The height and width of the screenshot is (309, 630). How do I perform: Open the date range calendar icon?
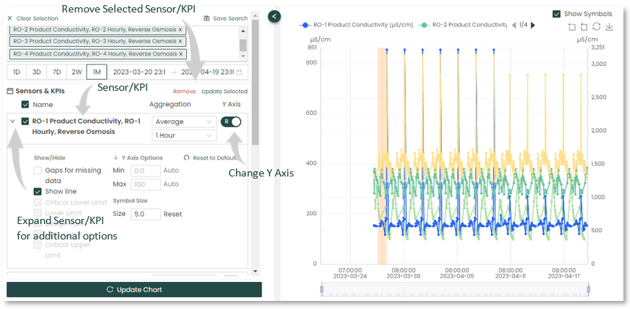[239, 72]
